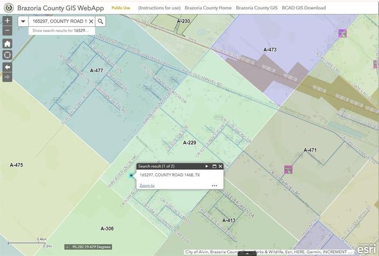Find my location on map
This screenshot has height=256, width=379.
pos(8,54)
